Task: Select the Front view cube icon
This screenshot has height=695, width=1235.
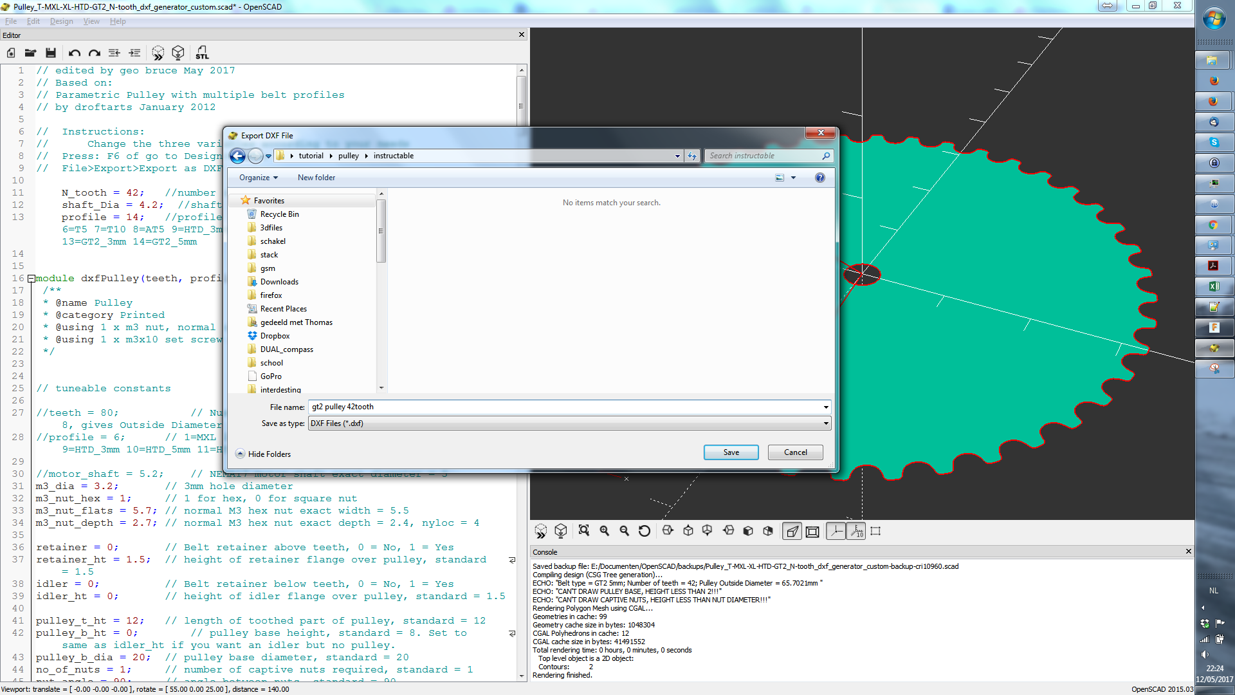Action: tap(748, 531)
